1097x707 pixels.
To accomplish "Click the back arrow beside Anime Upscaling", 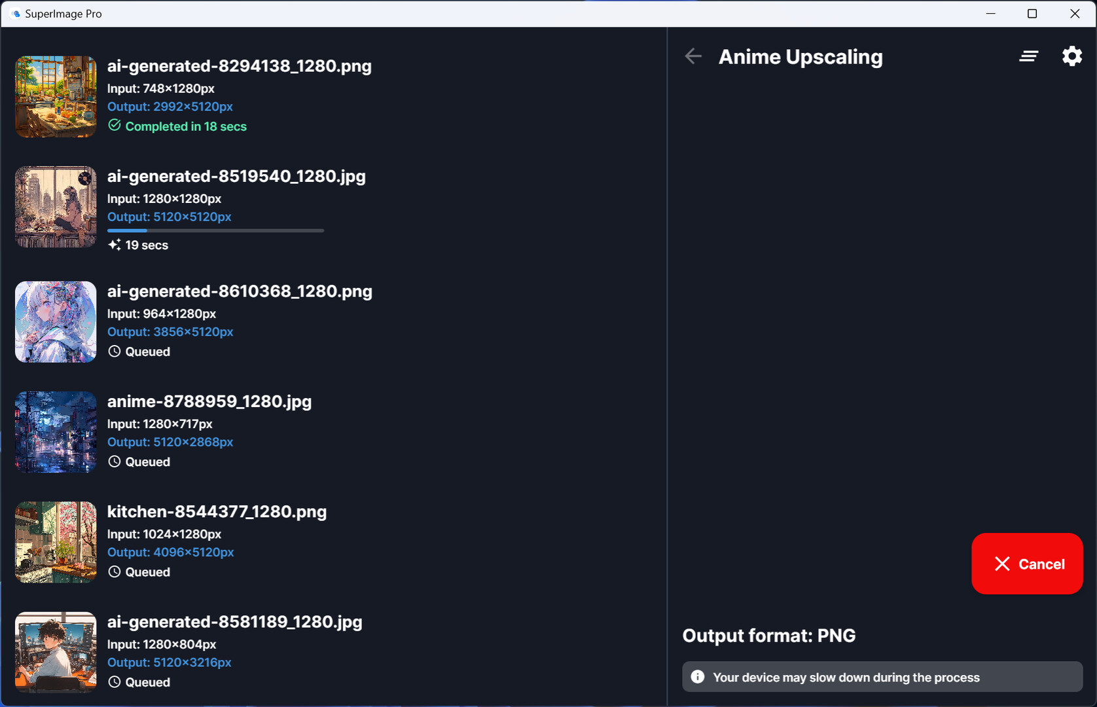I will tap(693, 57).
